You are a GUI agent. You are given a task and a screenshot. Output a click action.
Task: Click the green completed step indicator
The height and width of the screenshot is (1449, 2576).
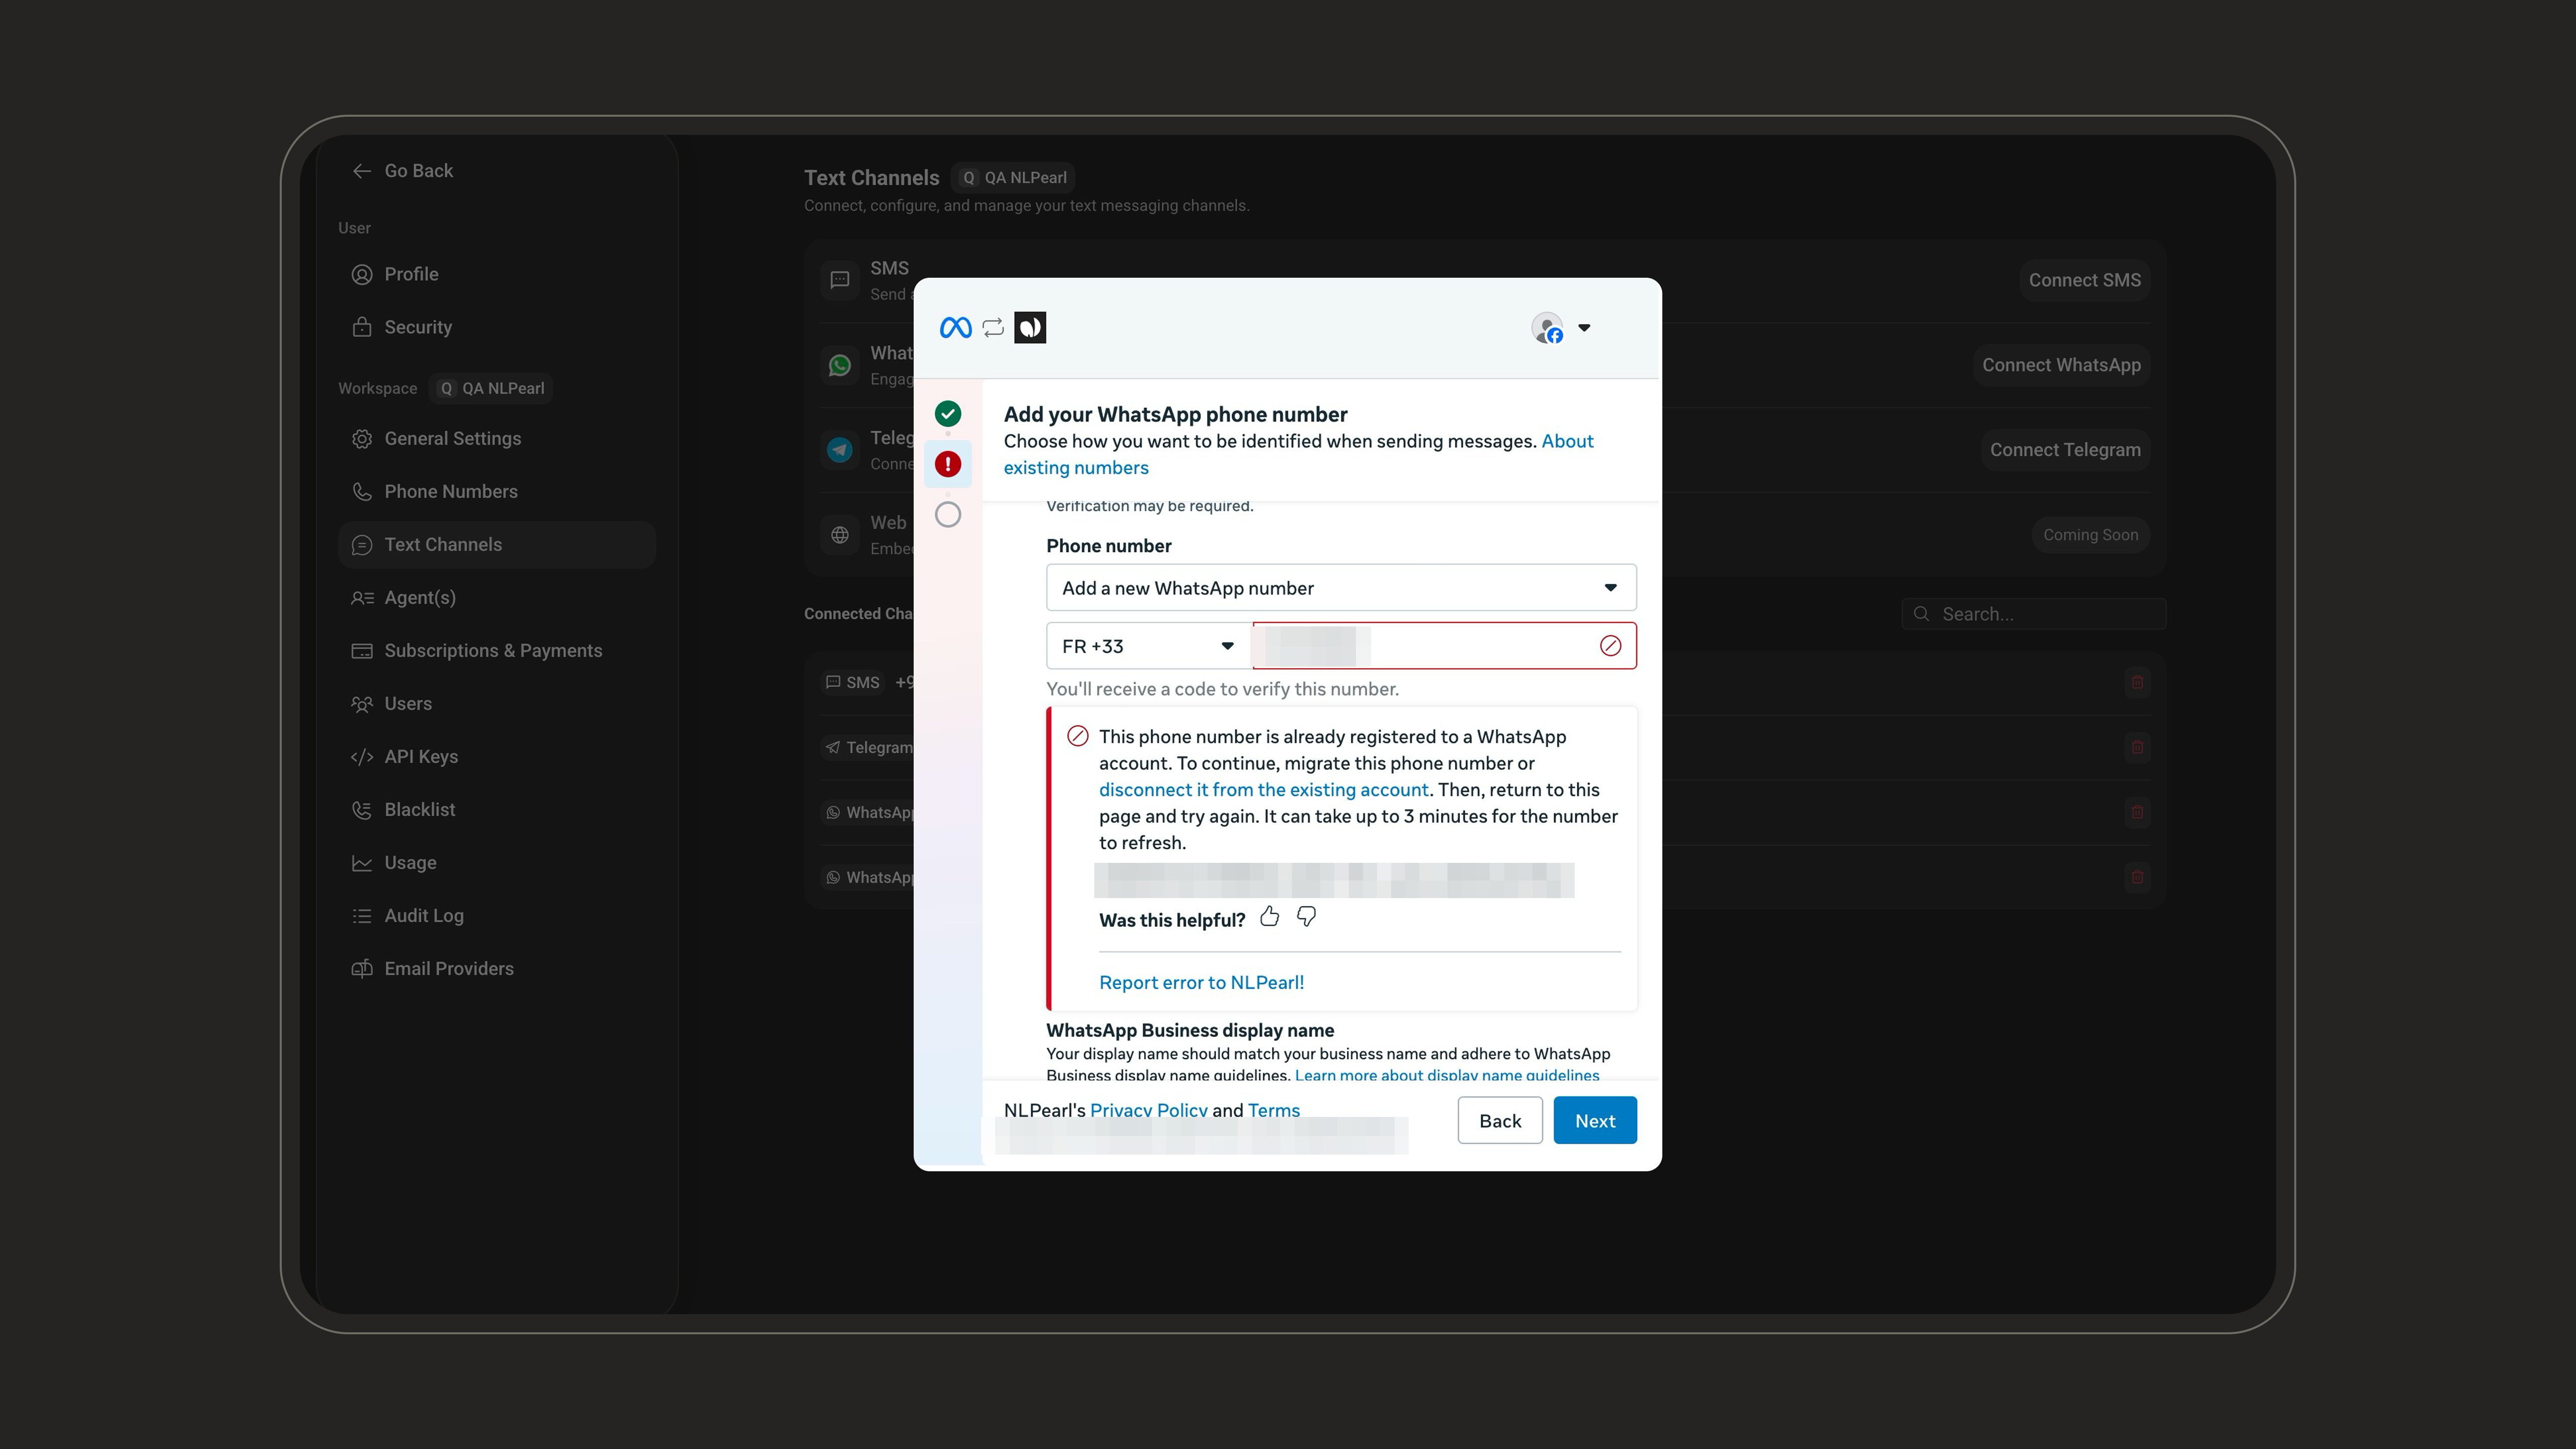click(x=948, y=413)
